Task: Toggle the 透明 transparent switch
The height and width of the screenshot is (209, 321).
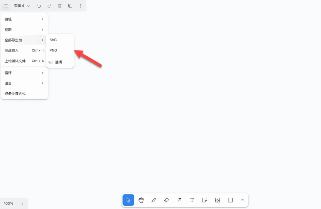Action: (x=51, y=62)
